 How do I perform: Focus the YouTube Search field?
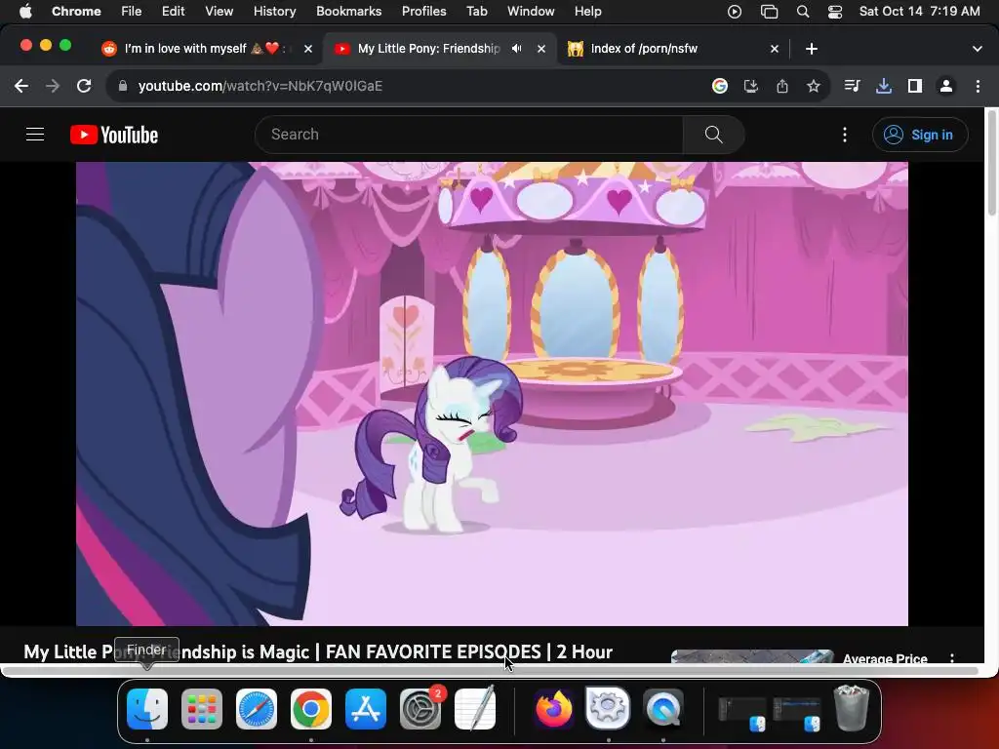(x=469, y=135)
